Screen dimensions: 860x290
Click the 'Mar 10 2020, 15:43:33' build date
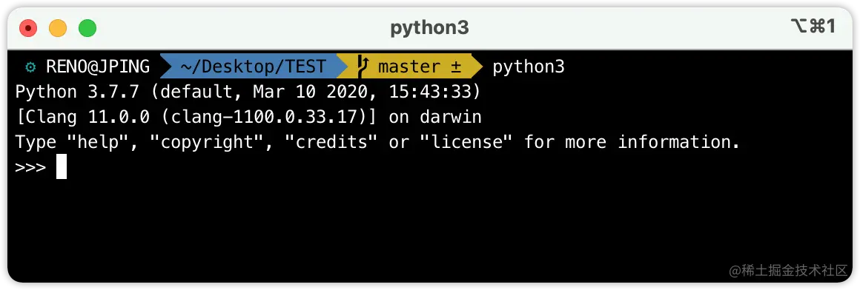coord(362,92)
